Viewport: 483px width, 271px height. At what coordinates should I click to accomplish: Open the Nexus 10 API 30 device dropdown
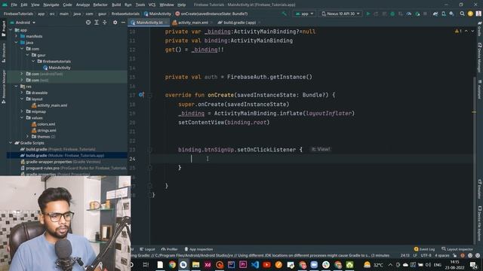coord(340,14)
